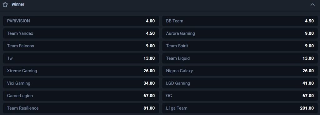Choose Aurora Gaming at 9.00
This screenshot has width=320, height=115.
(240, 33)
